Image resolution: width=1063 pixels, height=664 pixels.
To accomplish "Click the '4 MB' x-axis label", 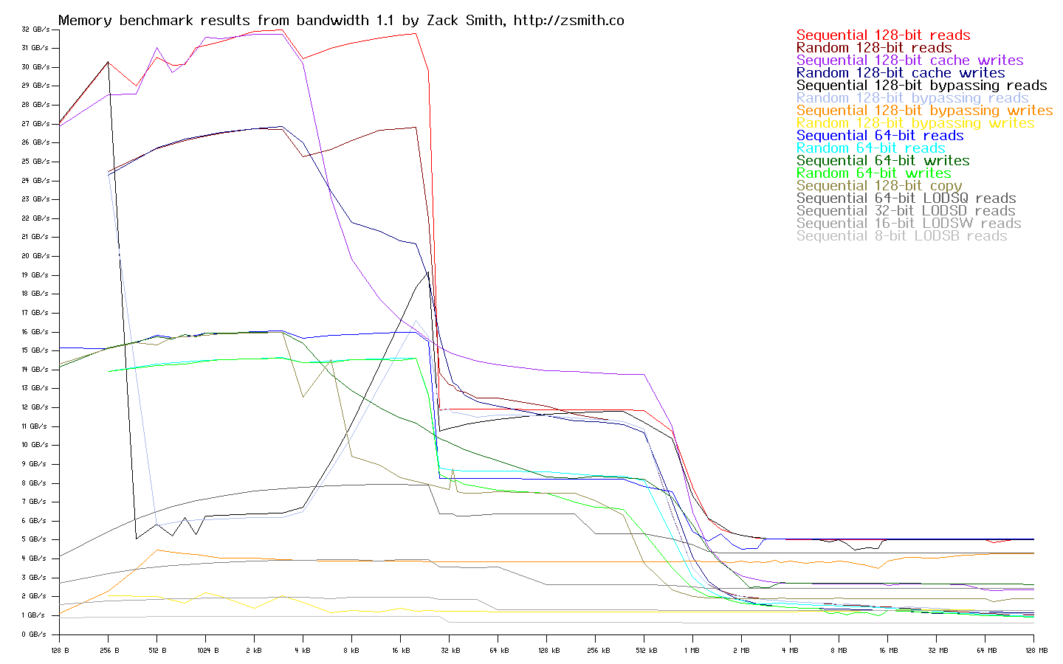I will click(790, 651).
